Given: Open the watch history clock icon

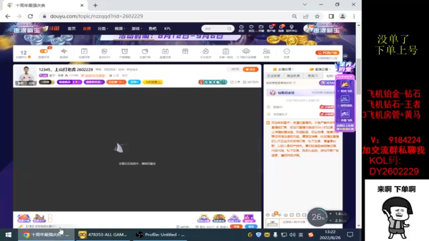Looking at the screenshot, I should (241, 28).
